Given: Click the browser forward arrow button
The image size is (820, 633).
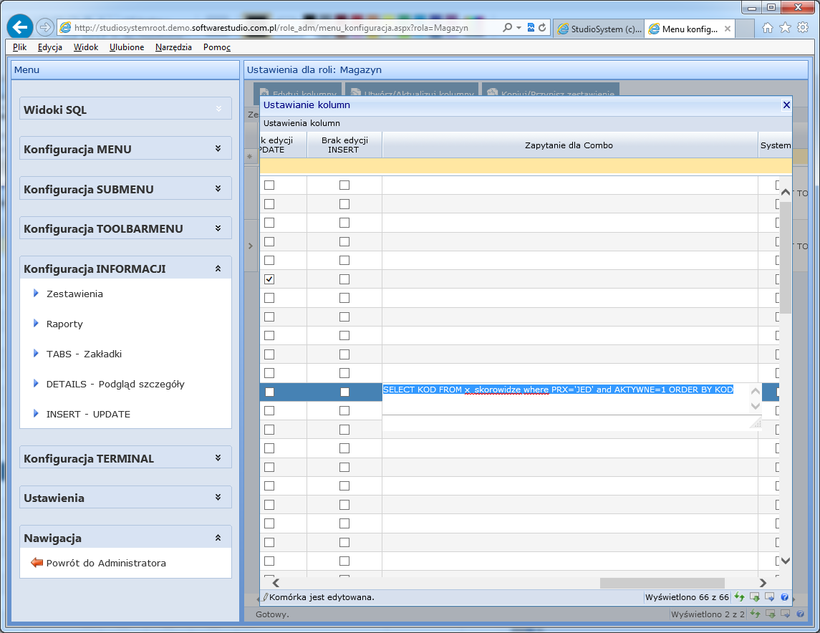Looking at the screenshot, I should click(46, 27).
